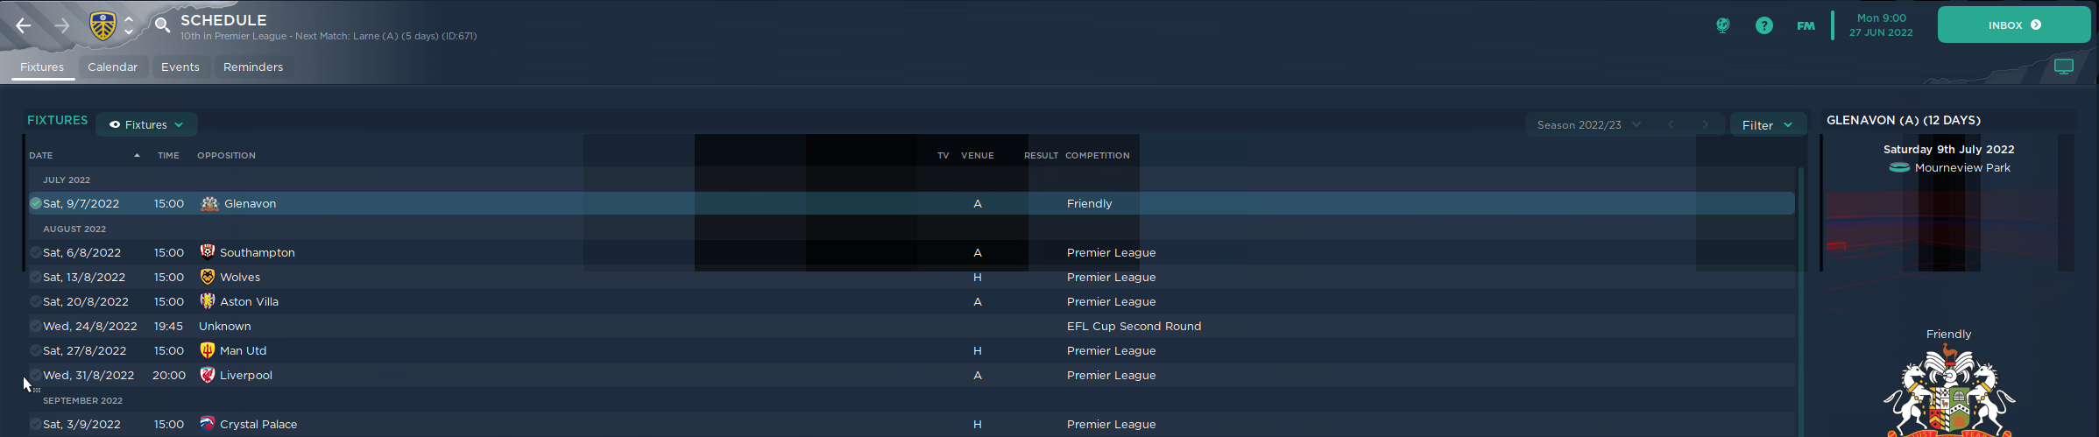
Task: Click the back navigation arrow
Action: point(24,25)
